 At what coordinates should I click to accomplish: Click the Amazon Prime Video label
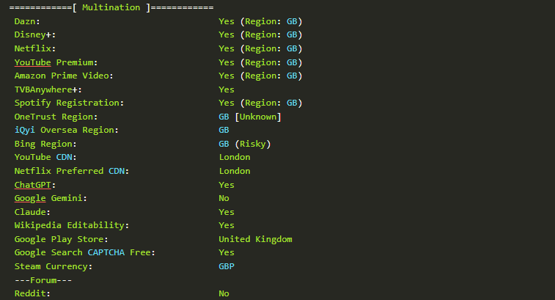coord(64,76)
